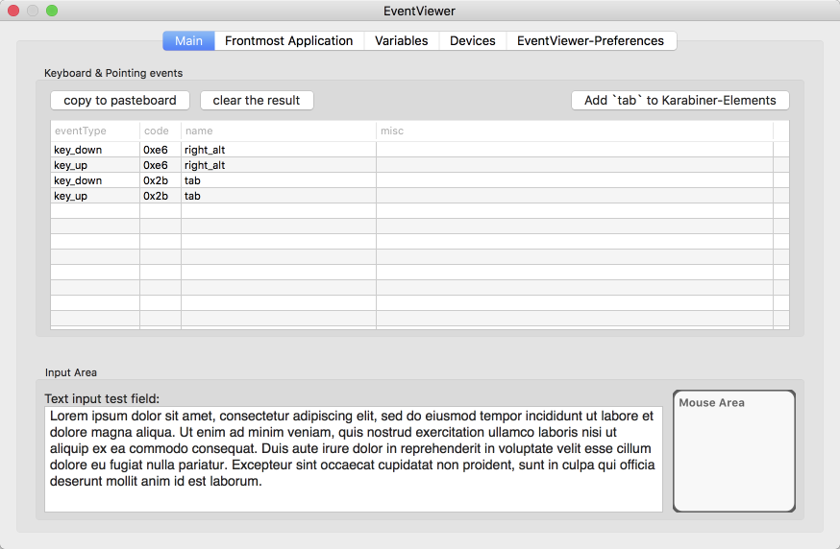Zoom the EventViewer window with green button
Viewport: 840px width, 549px height.
pyautogui.click(x=52, y=11)
